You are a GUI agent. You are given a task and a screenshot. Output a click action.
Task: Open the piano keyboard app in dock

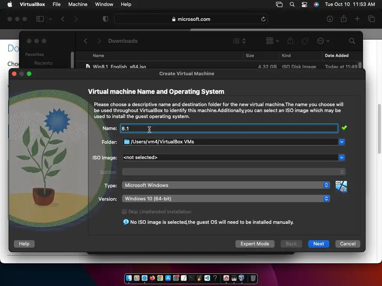click(234, 278)
